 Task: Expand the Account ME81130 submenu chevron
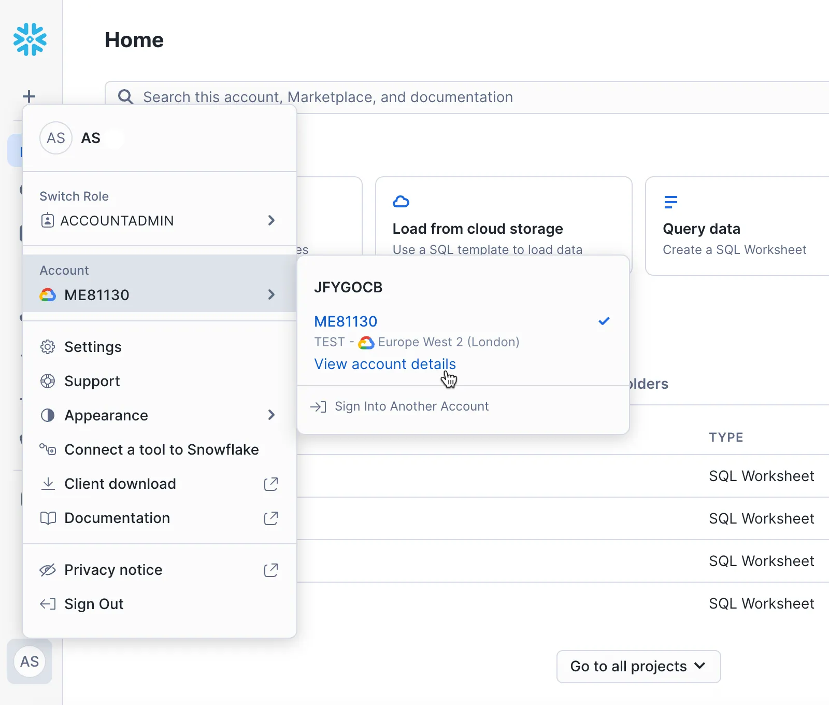click(x=271, y=294)
